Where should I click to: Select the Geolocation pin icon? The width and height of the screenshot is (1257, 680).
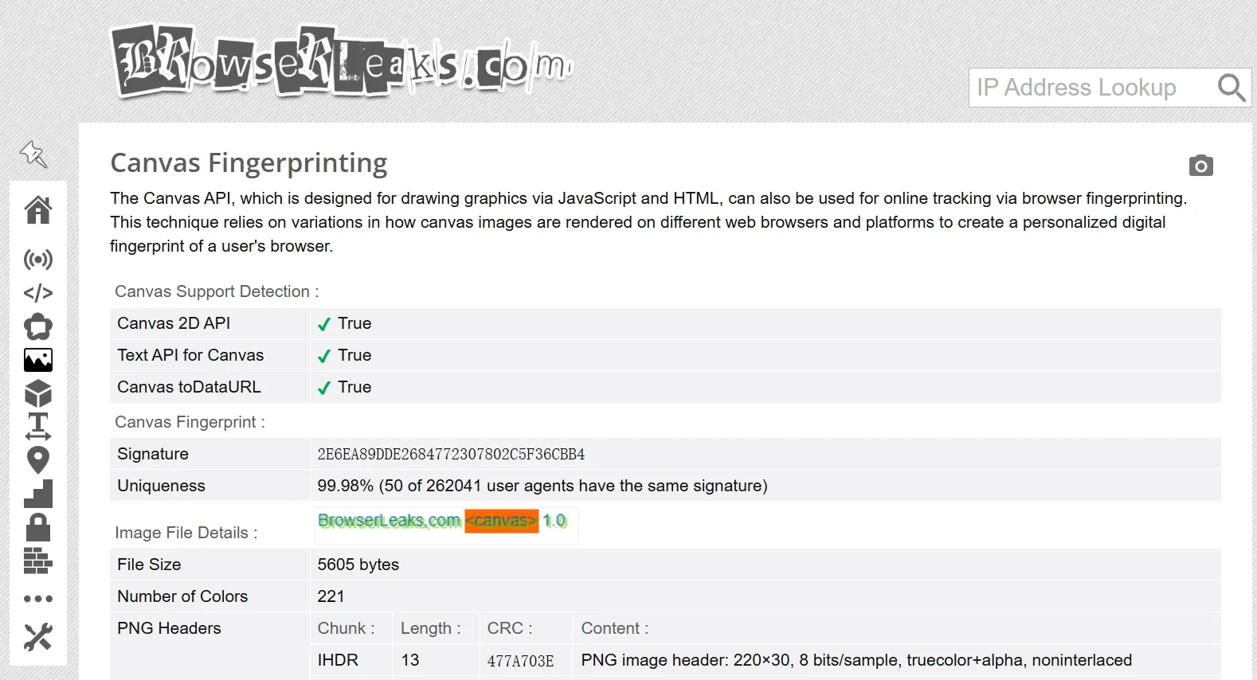click(37, 460)
